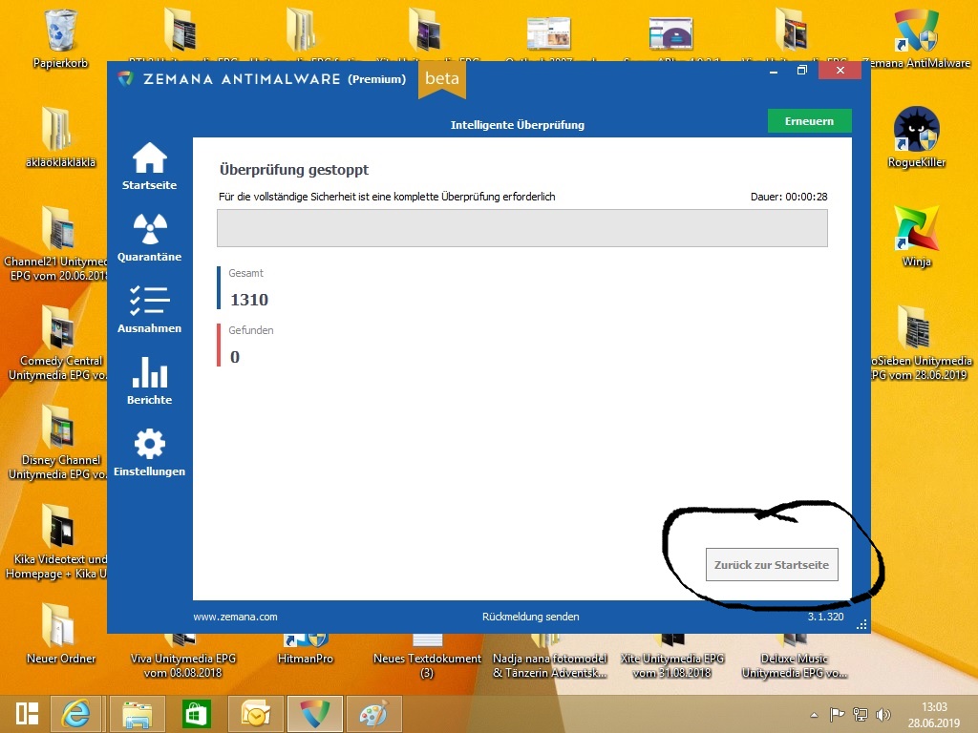Select RogueKiller desktop shortcut
The height and width of the screenshot is (733, 978).
[916, 137]
